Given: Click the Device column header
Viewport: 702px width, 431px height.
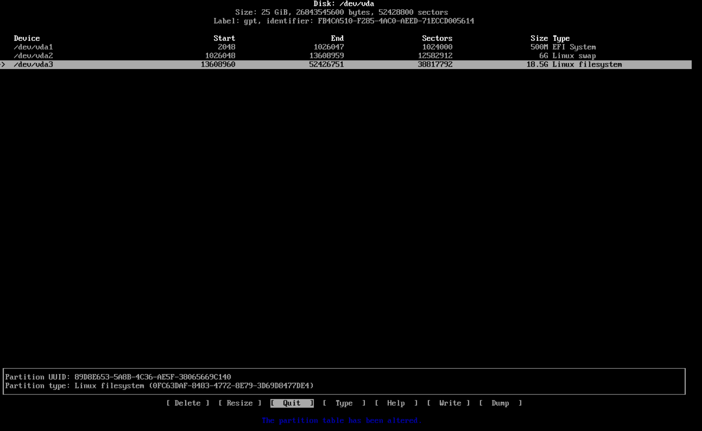Looking at the screenshot, I should (x=27, y=38).
